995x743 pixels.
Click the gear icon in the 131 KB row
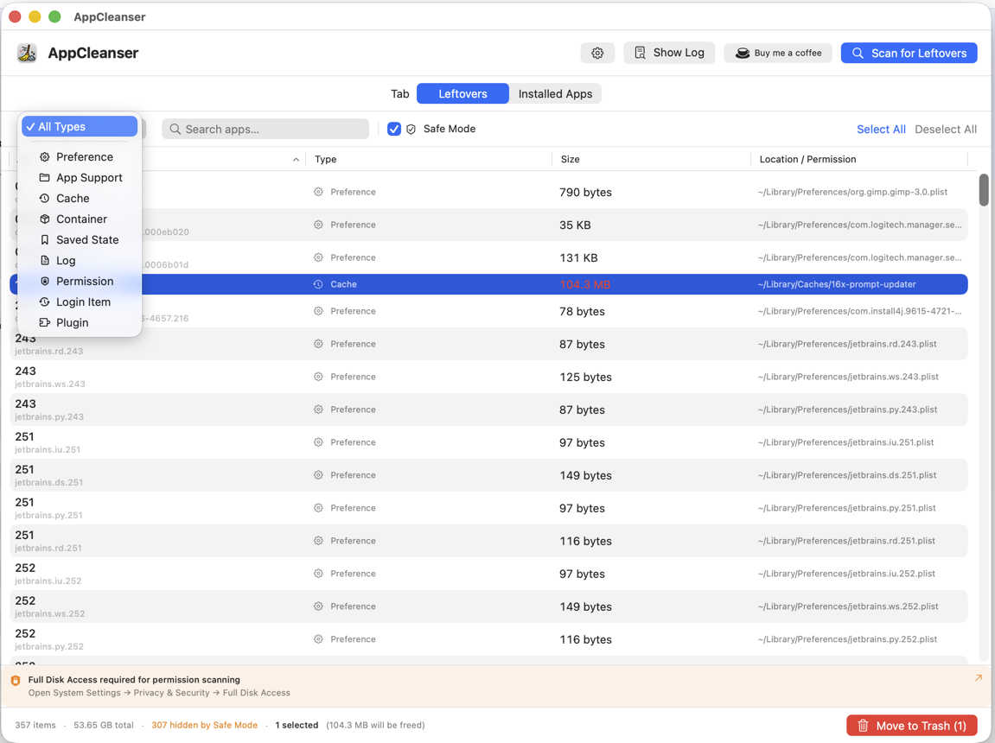point(318,257)
